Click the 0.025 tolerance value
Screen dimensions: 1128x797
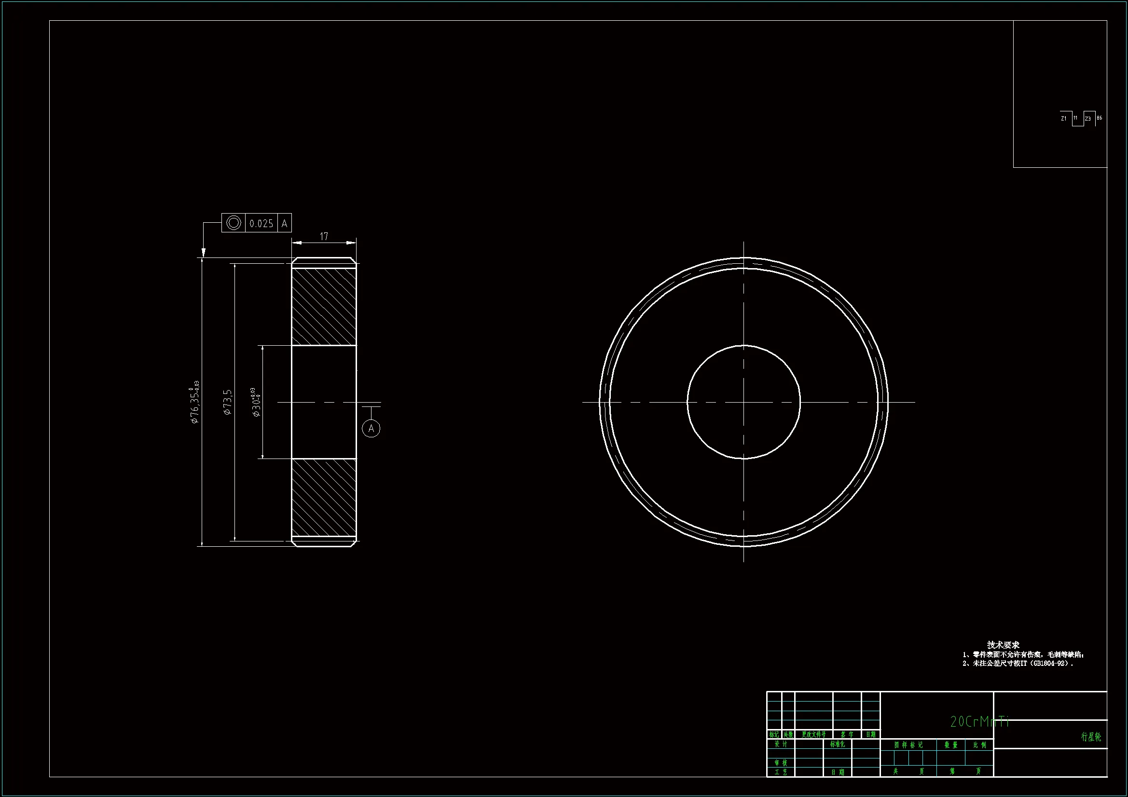point(261,224)
